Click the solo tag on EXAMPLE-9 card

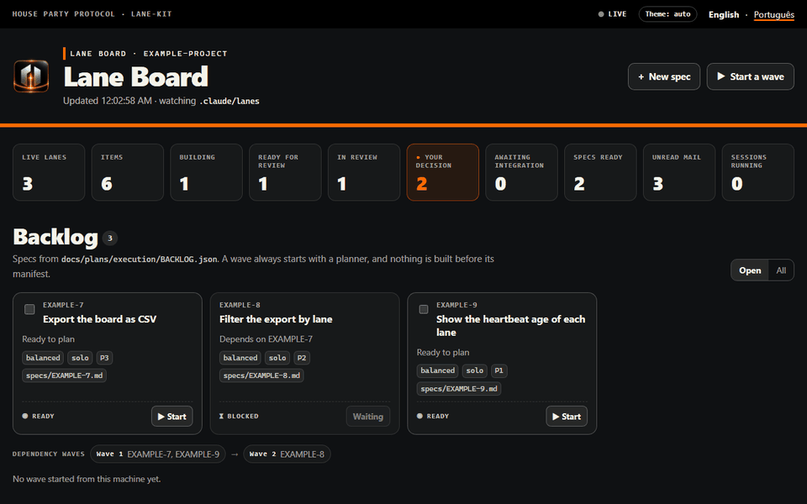(x=474, y=370)
